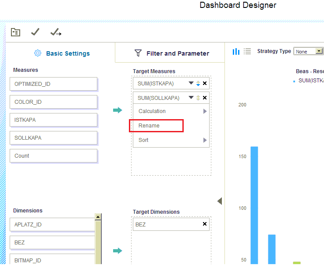Click the reorder arrows on SUM(ISTKAPA)
This screenshot has height=265, width=324.
(198, 83)
